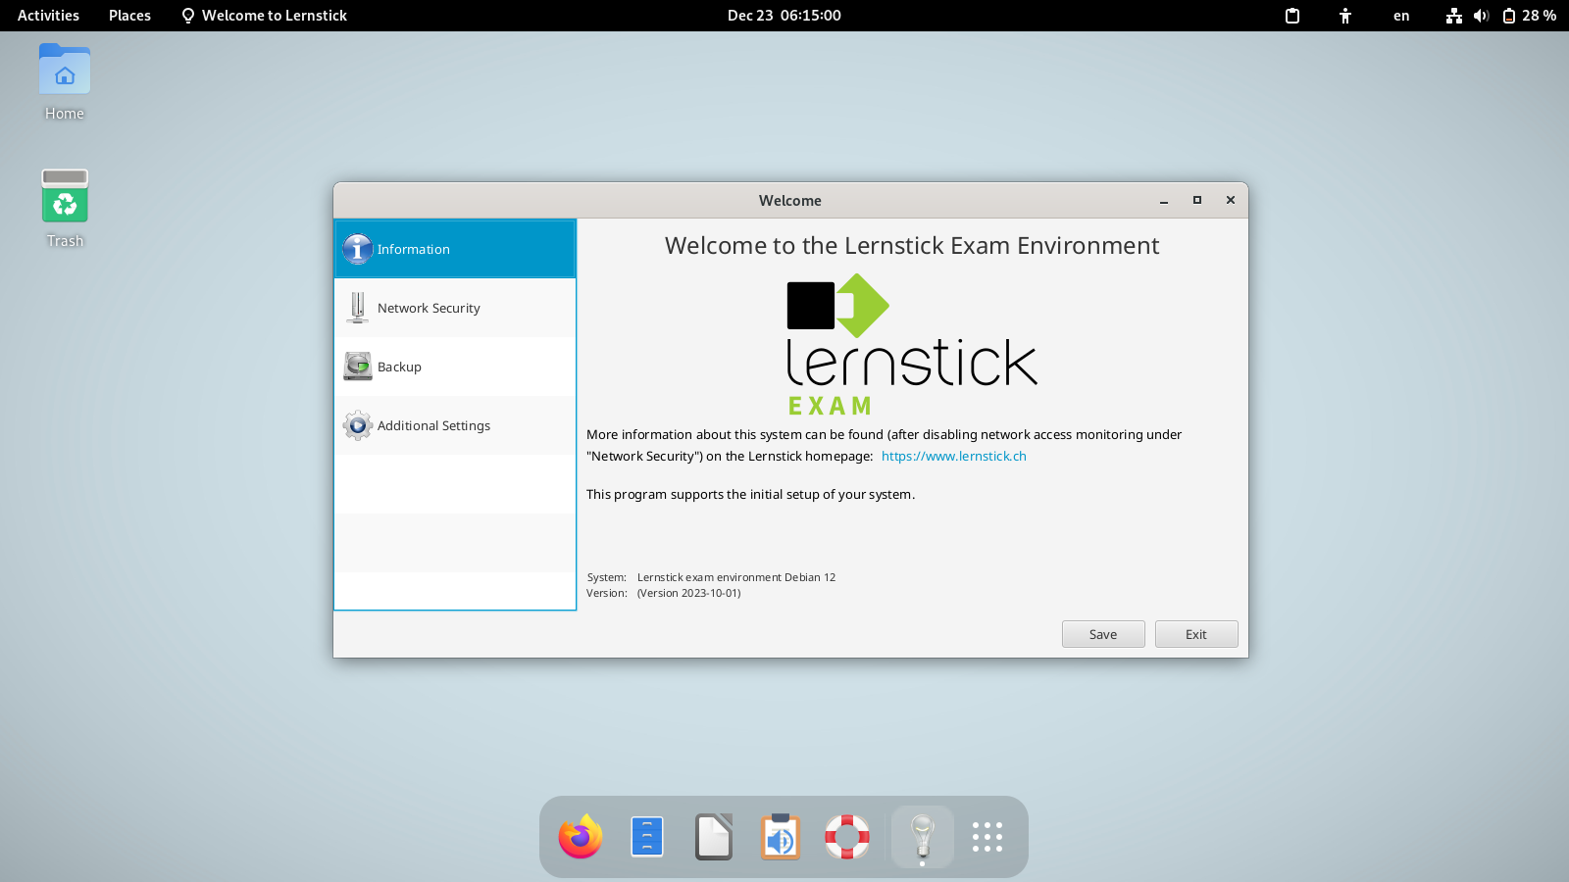Open the clipboard speaker app in dock
Image resolution: width=1569 pixels, height=882 pixels.
coord(781,837)
